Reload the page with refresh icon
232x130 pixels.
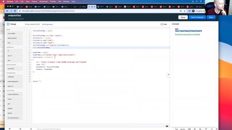point(15,11)
